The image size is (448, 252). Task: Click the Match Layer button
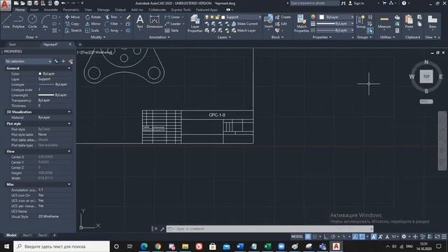[244, 30]
